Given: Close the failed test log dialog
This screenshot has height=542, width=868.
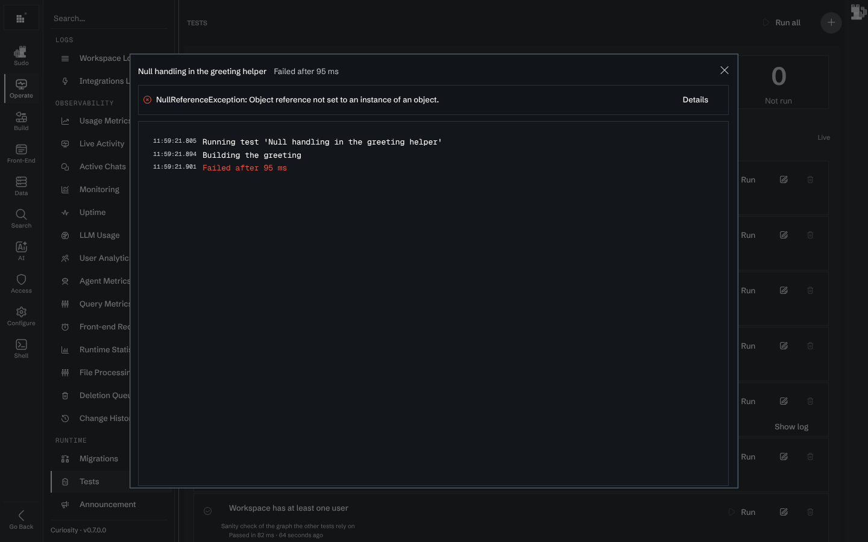Looking at the screenshot, I should (x=725, y=70).
